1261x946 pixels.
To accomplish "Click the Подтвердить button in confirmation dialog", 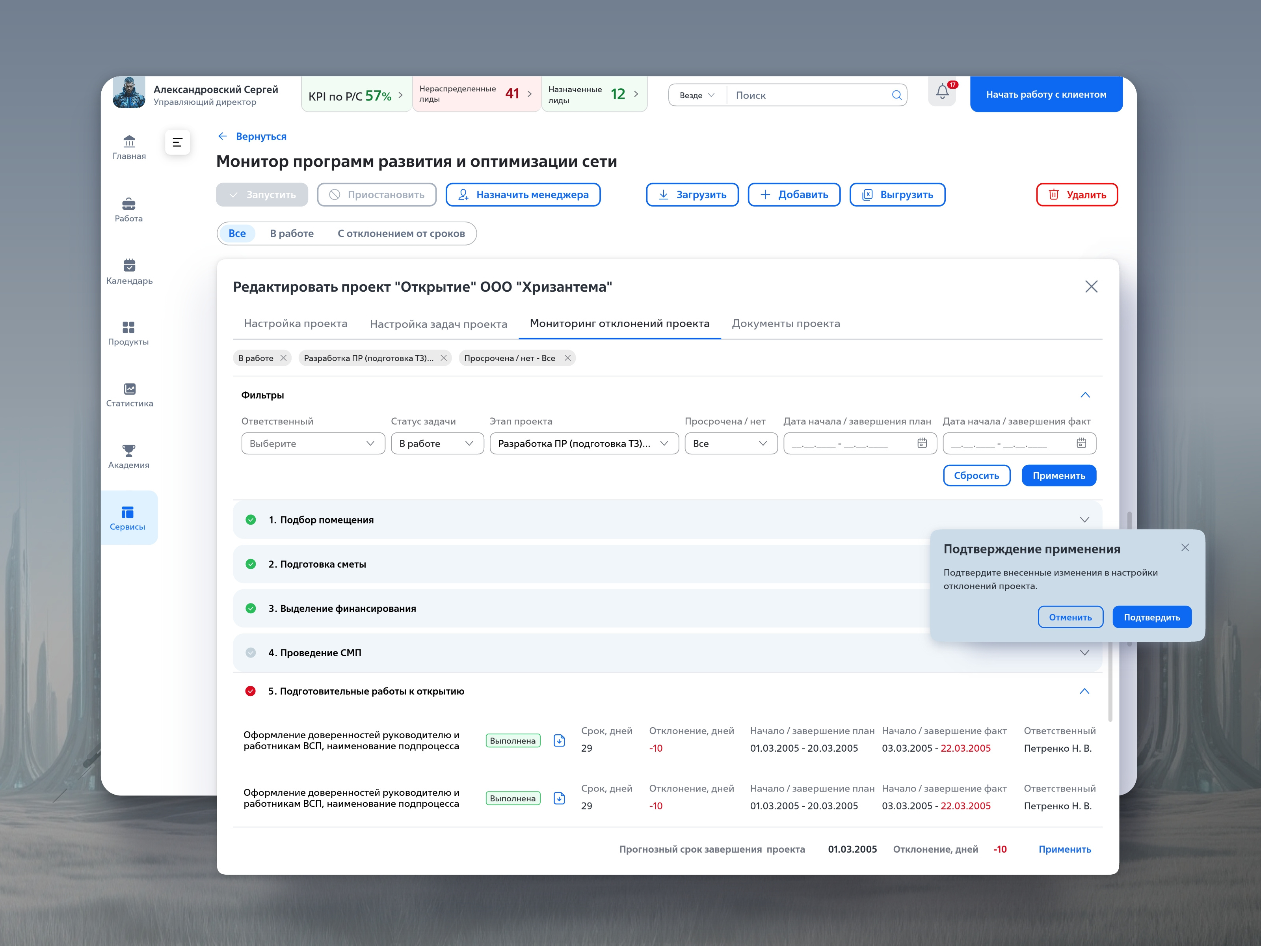I will pyautogui.click(x=1151, y=617).
